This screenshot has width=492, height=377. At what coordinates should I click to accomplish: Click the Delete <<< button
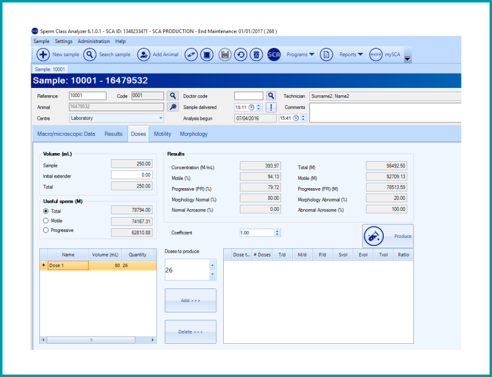pos(191,332)
